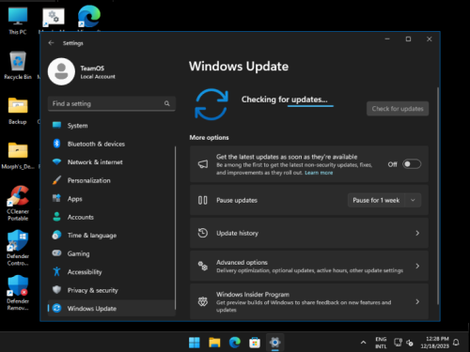This screenshot has width=470, height=352.
Task: Expand the pause duration dropdown arrow
Action: pos(413,200)
